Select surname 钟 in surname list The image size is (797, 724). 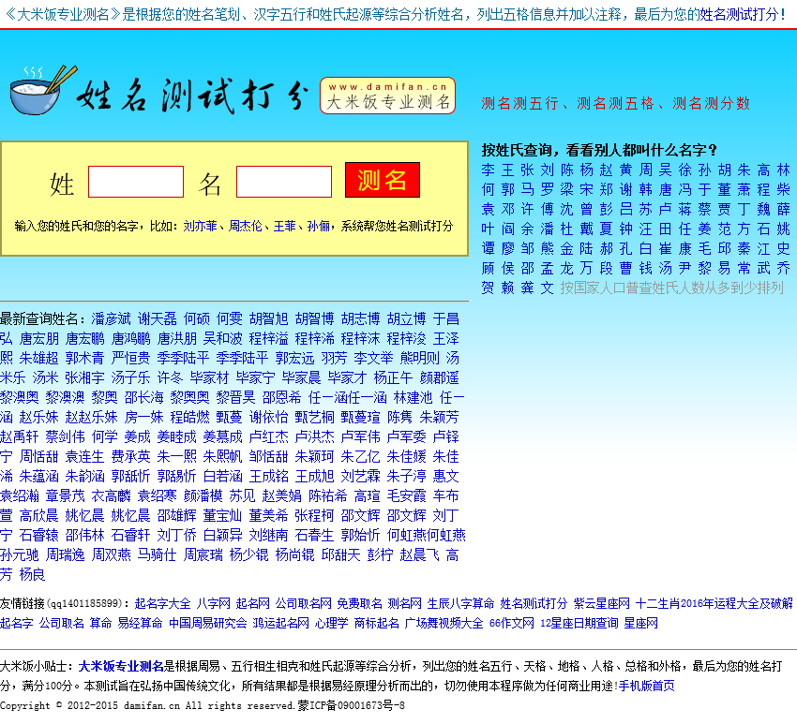pos(625,229)
